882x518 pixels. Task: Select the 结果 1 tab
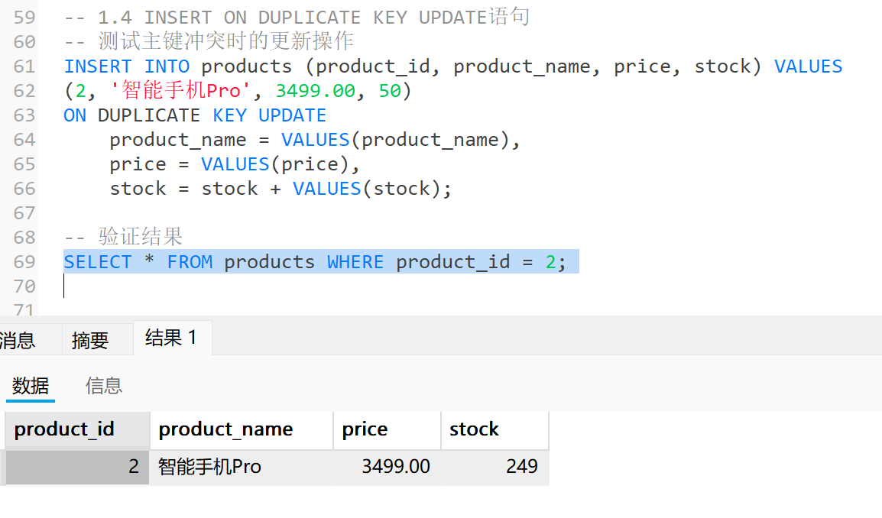click(x=171, y=338)
